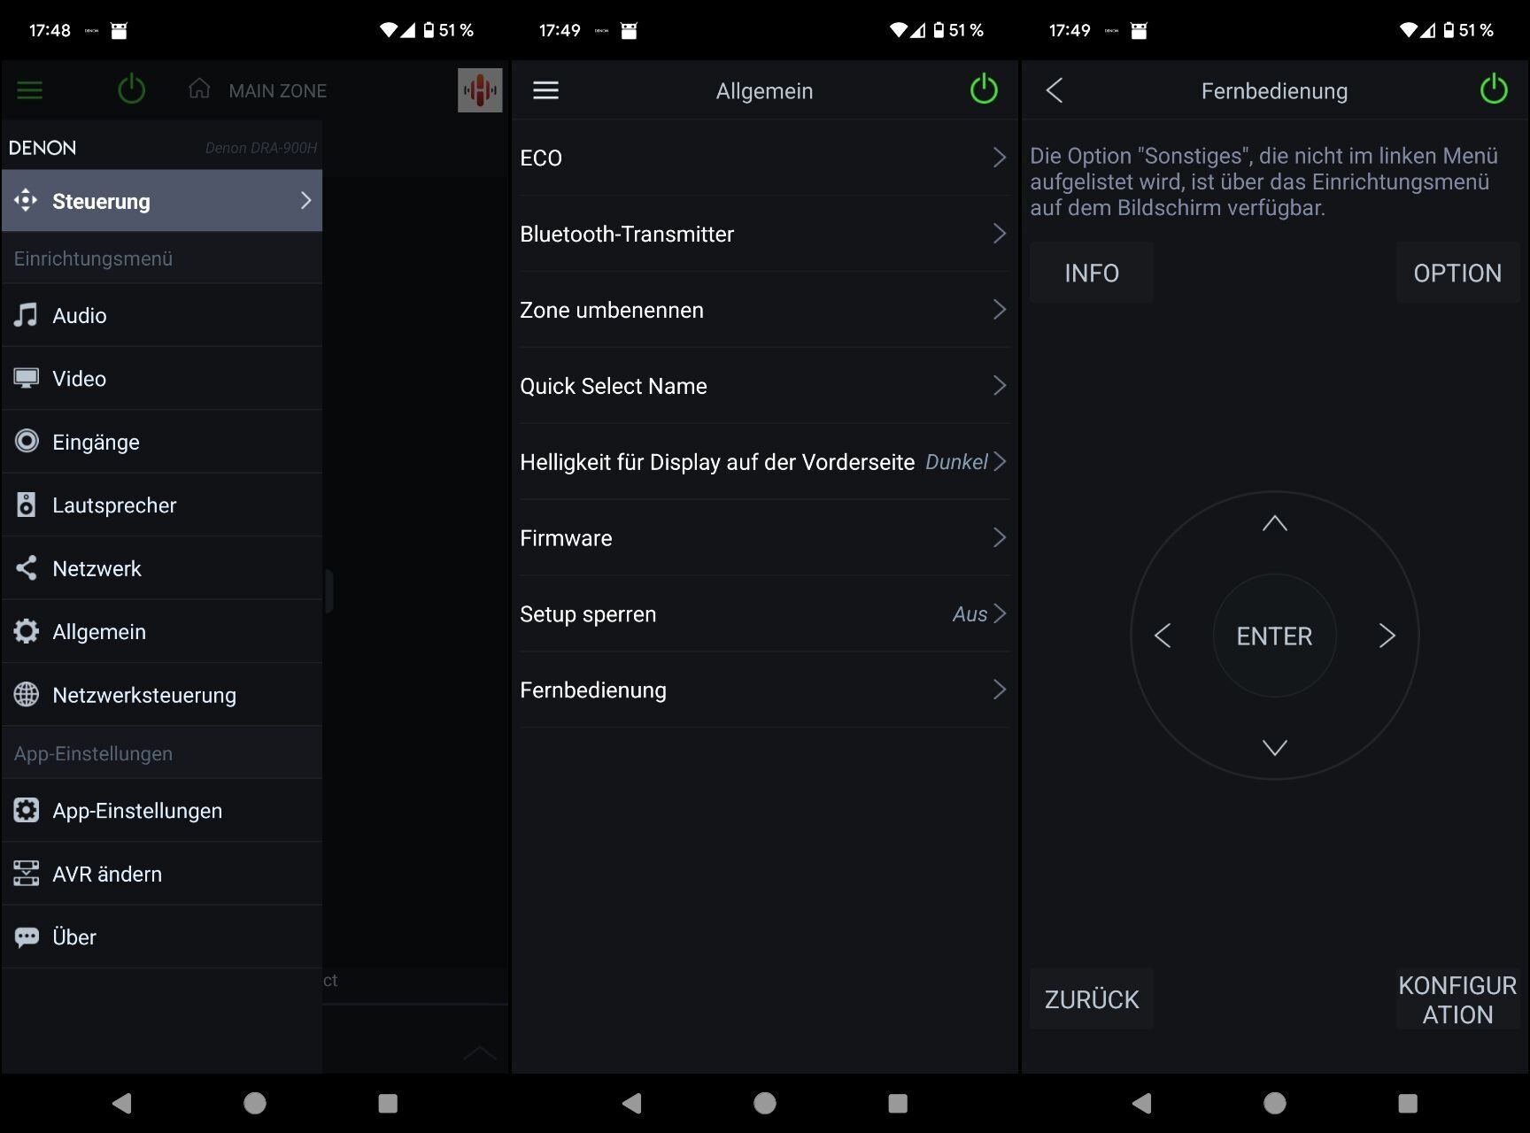
Task: Select Steuerung in the side menu
Action: (162, 201)
